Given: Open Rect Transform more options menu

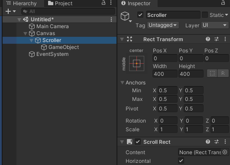Looking at the screenshot, I should click(225, 39).
